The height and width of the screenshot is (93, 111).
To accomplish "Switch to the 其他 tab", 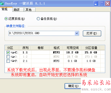I will pyautogui.click(x=30, y=10).
